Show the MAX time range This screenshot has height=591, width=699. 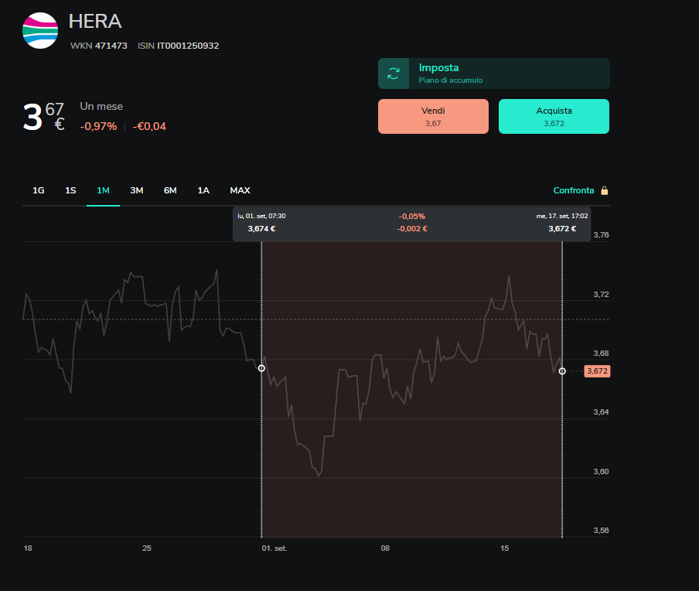point(240,190)
